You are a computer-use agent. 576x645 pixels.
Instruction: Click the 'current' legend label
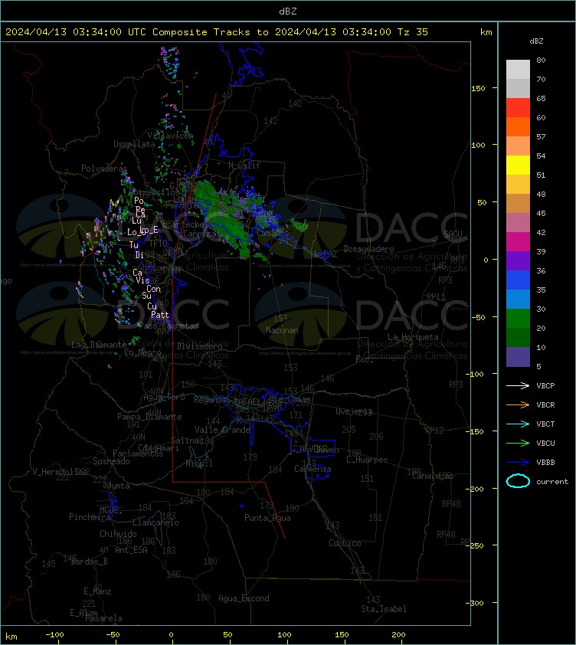552,482
